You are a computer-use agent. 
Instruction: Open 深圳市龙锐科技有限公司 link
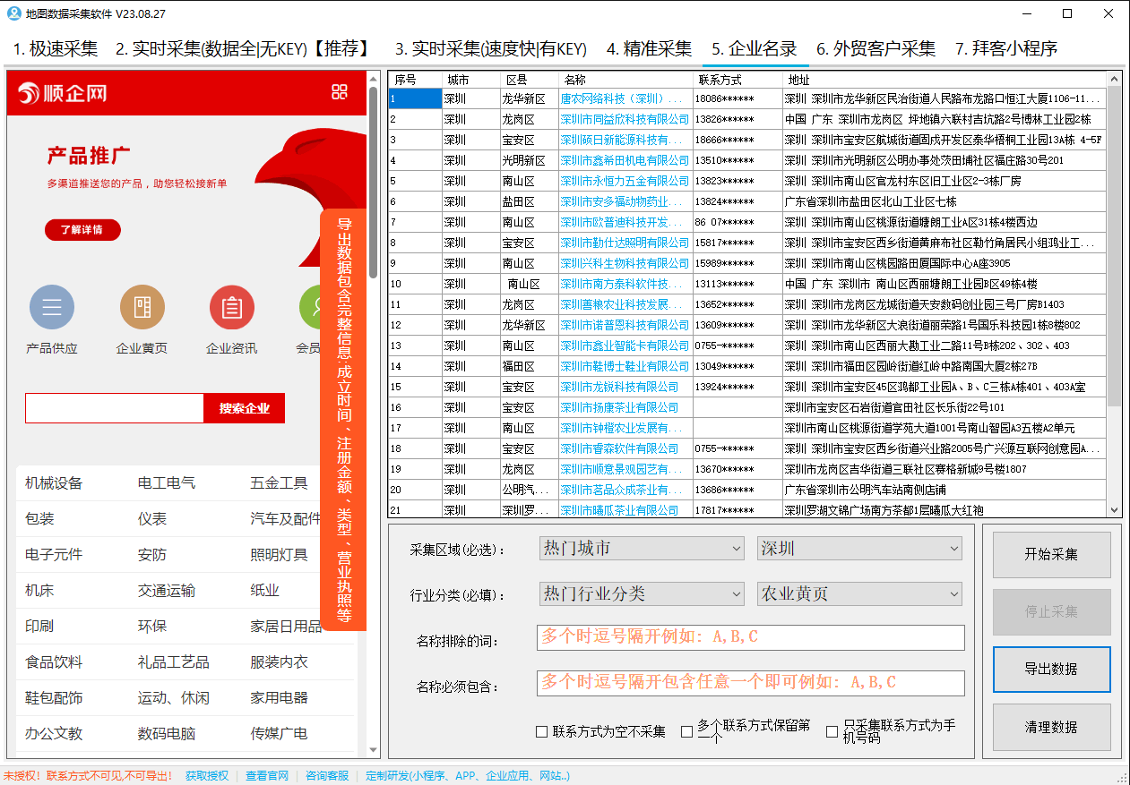tap(619, 387)
